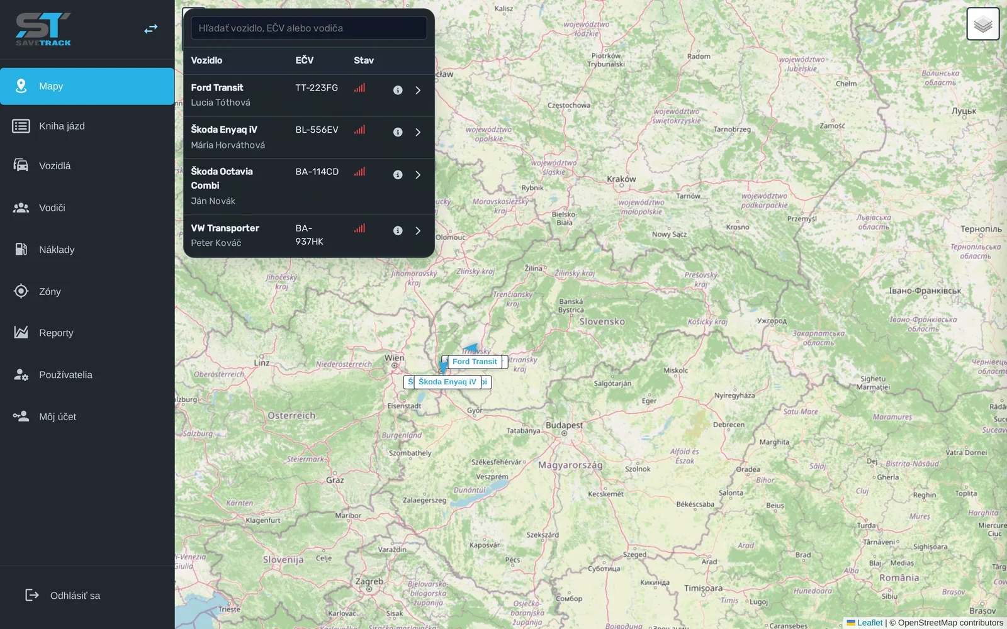Click the Reporty chart icon

point(21,332)
